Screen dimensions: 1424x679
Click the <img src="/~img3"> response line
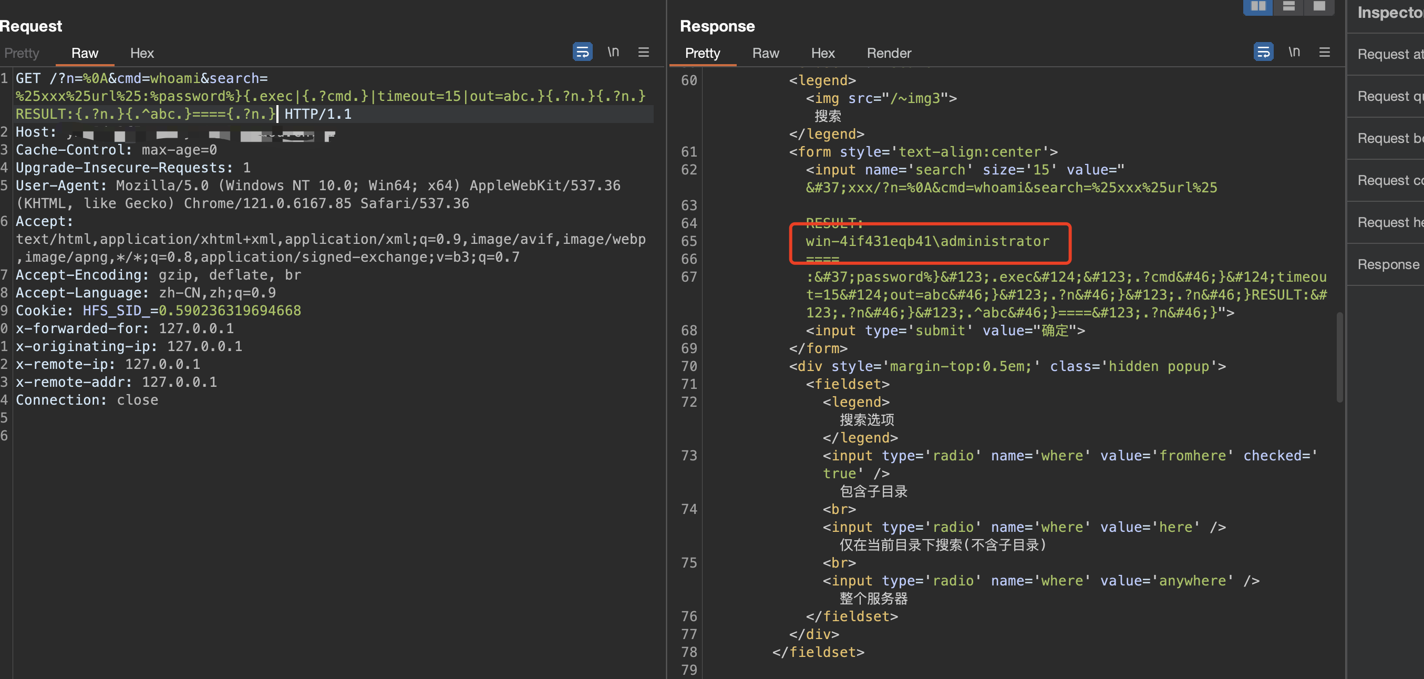(881, 98)
